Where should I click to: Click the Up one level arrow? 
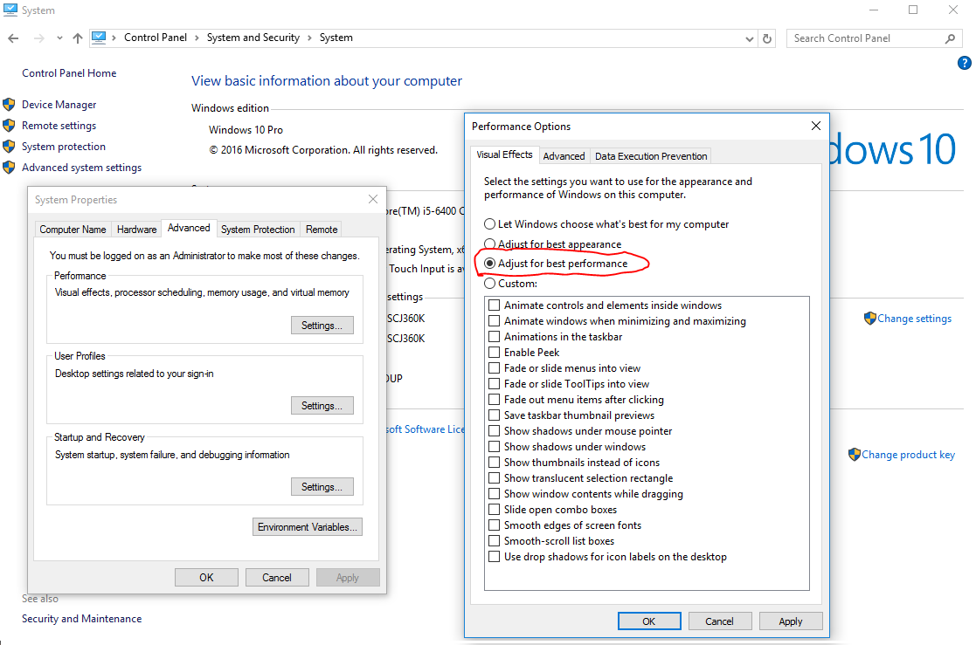pos(77,38)
